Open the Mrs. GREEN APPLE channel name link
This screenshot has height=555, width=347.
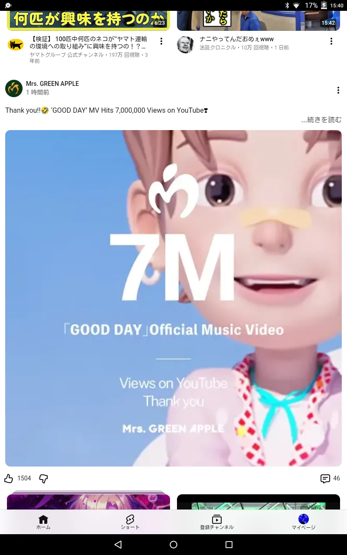[x=52, y=84]
